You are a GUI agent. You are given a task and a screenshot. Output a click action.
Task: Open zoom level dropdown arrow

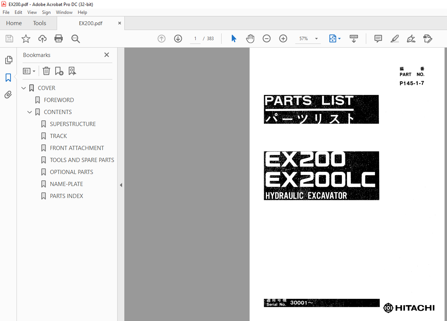(316, 38)
